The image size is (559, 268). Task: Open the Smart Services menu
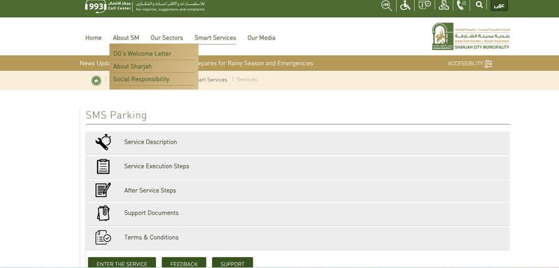click(x=215, y=38)
